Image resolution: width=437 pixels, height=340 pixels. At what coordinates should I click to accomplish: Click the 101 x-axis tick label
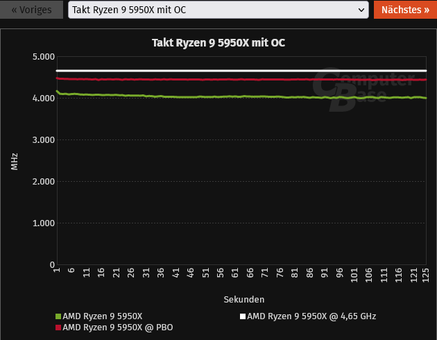pos(354,275)
